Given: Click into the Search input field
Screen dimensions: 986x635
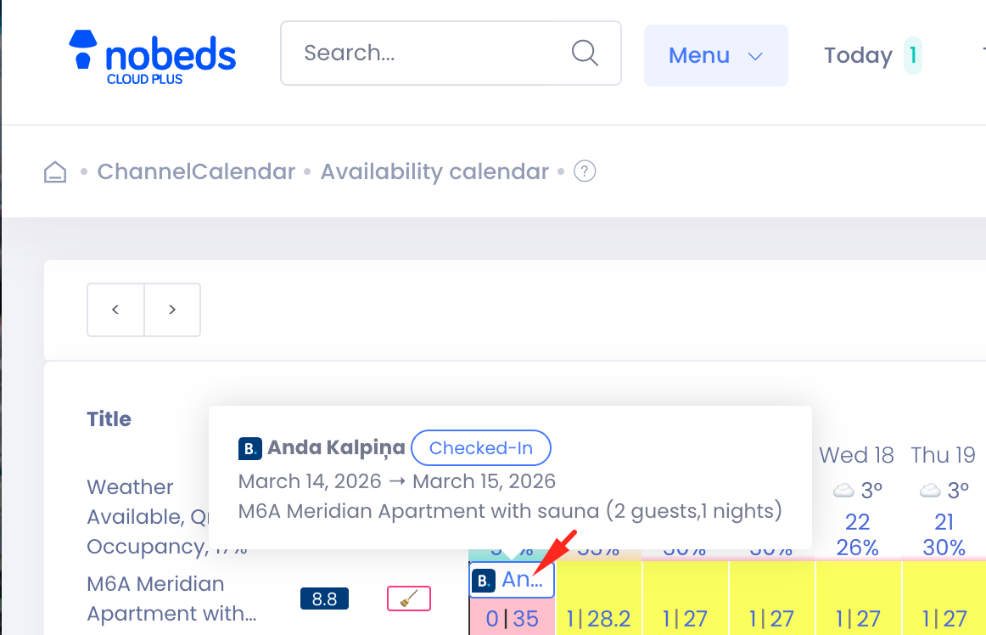Looking at the screenshot, I should click(424, 53).
